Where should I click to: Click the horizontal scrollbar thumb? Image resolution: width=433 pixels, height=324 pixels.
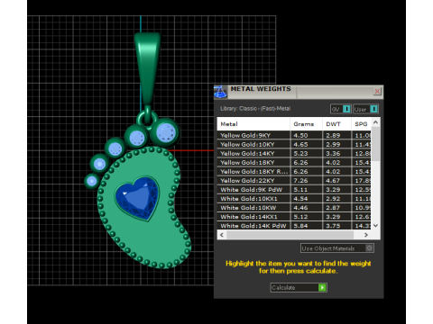(x=290, y=235)
